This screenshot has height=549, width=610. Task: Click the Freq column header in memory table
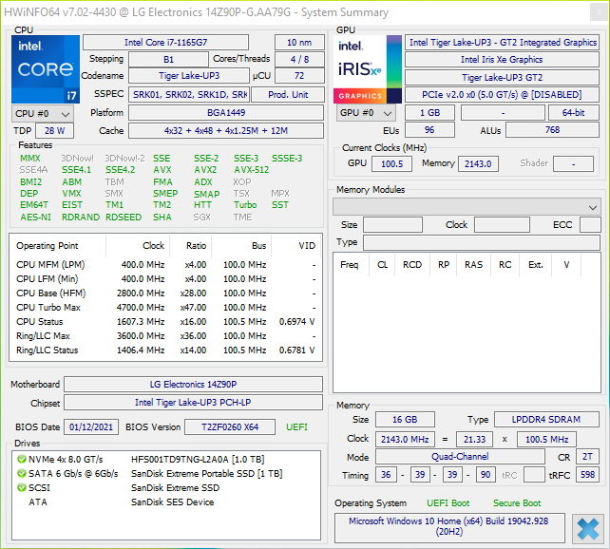point(350,265)
